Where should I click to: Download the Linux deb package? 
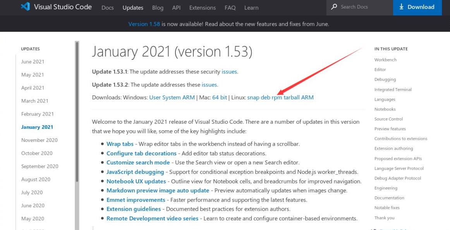tap(266, 97)
